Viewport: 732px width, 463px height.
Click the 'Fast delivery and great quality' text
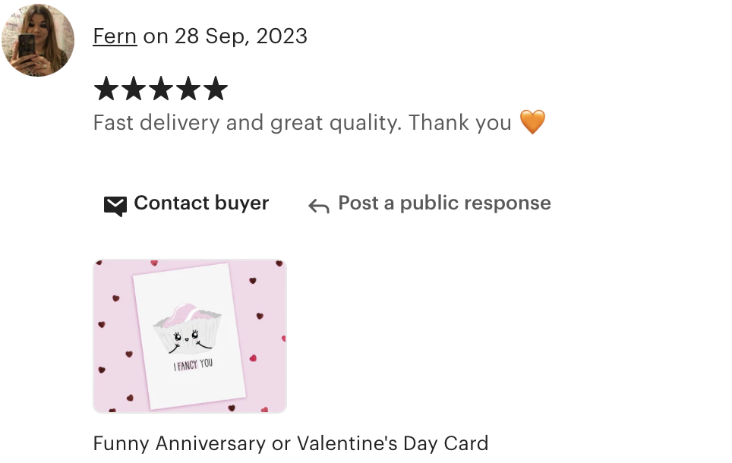pos(247,123)
